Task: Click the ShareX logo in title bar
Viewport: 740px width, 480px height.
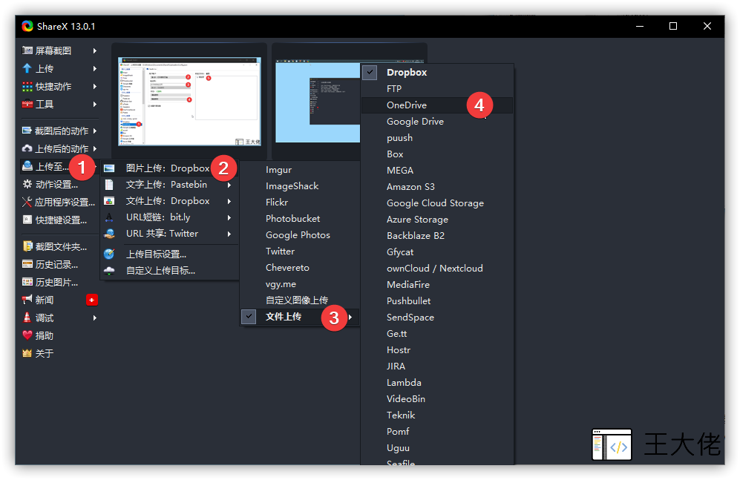Action: click(27, 27)
